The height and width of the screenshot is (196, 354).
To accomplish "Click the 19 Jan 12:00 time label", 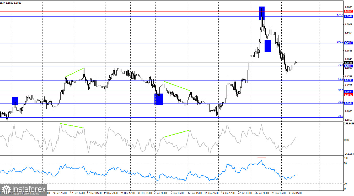I will click(x=229, y=193).
